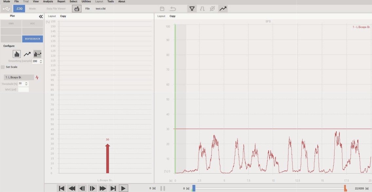Click the filter funnel icon in toolbar
The width and height of the screenshot is (372, 192).
(192, 9)
